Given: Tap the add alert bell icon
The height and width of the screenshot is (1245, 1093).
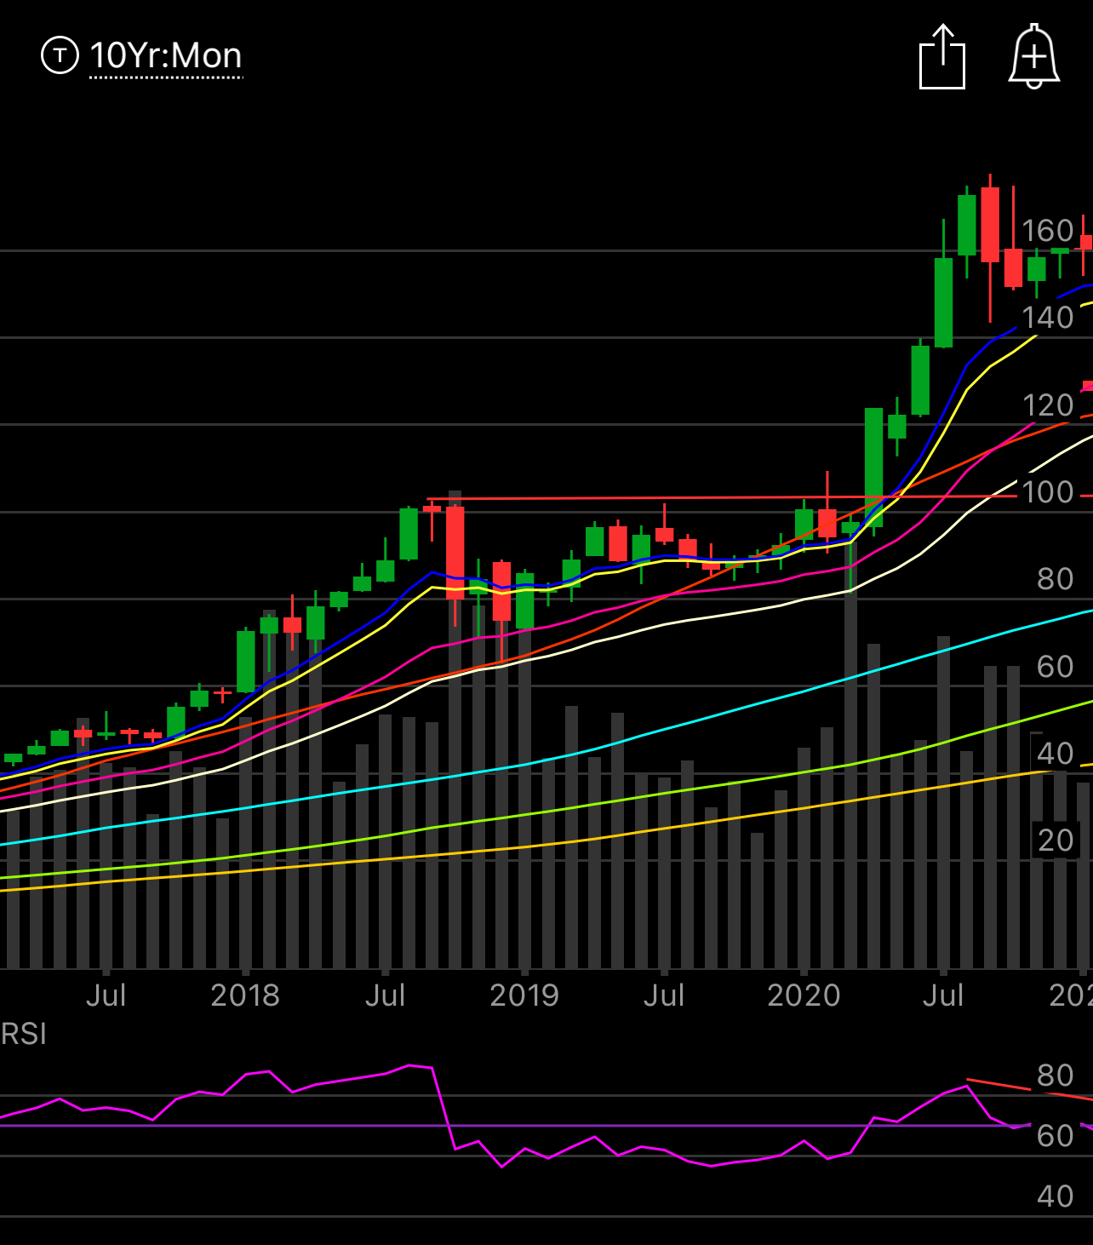Looking at the screenshot, I should (1034, 56).
